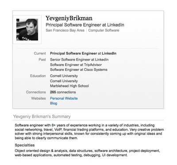The image size is (177, 165).
Task: Click the summary paragraph about software engineer experience
Action: (x=89, y=132)
